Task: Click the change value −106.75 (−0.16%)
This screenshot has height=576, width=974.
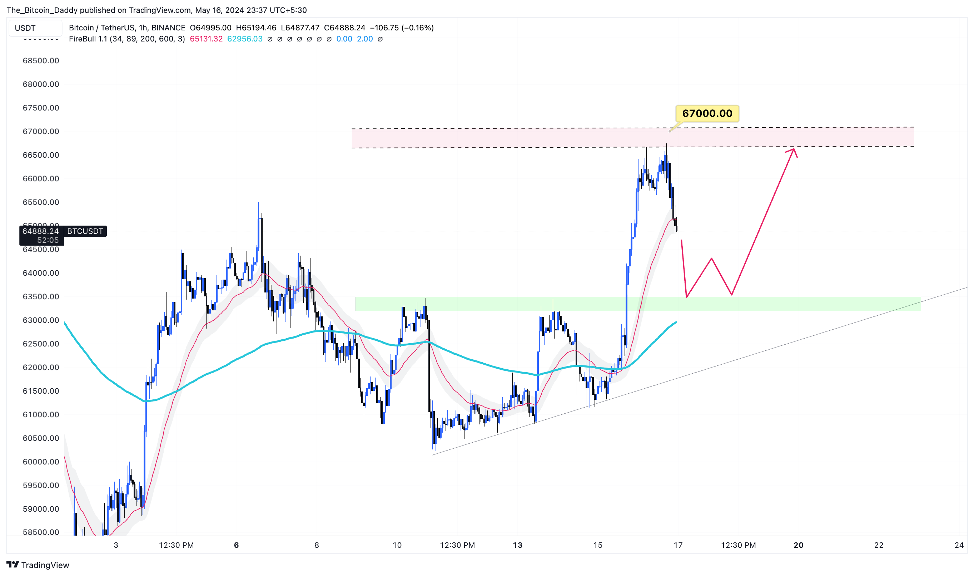Action: [402, 28]
